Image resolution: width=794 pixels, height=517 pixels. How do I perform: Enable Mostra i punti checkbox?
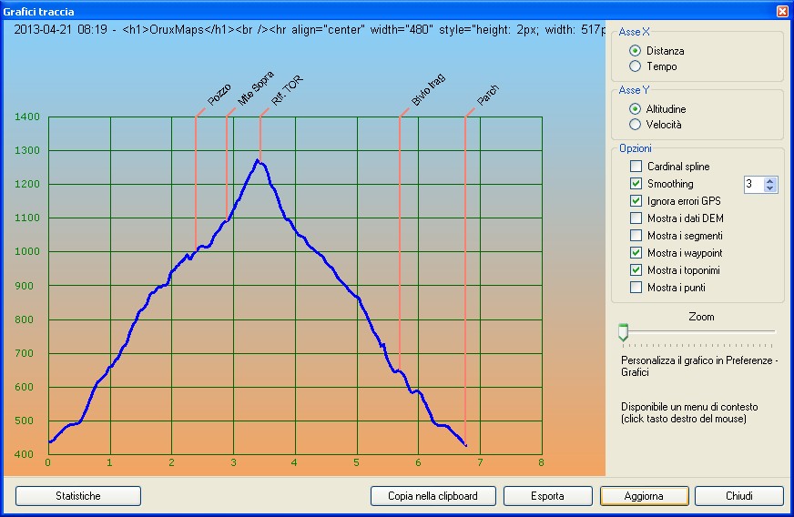(636, 288)
